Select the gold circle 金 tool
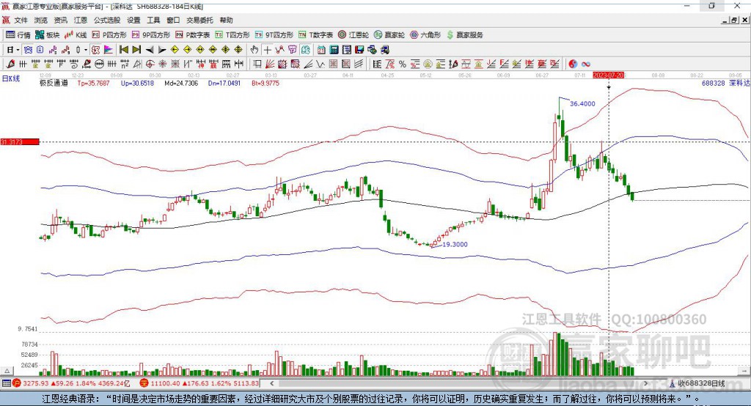751x406 pixels. pos(428,64)
